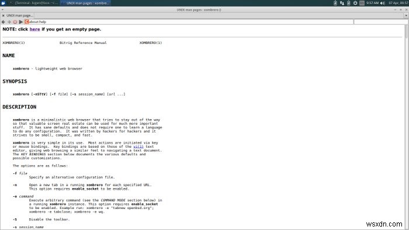409x230 pixels.
Task: Switch to the Terminal taskbar window
Action: point(34,3)
